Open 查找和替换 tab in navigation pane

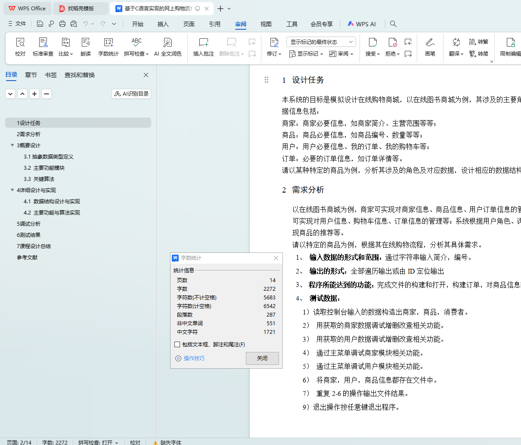(x=80, y=75)
